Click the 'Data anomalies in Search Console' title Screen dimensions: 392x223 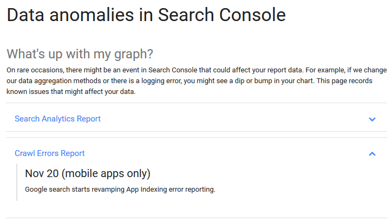pyautogui.click(x=146, y=15)
